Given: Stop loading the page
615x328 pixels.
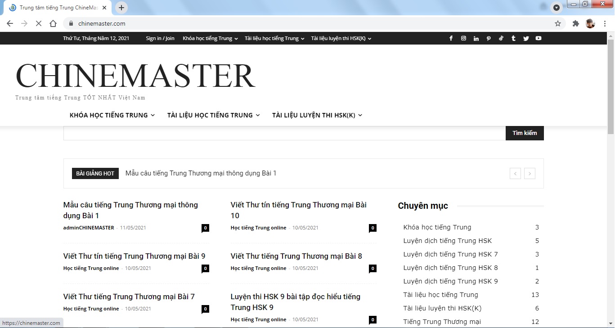Looking at the screenshot, I should pyautogui.click(x=39, y=23).
